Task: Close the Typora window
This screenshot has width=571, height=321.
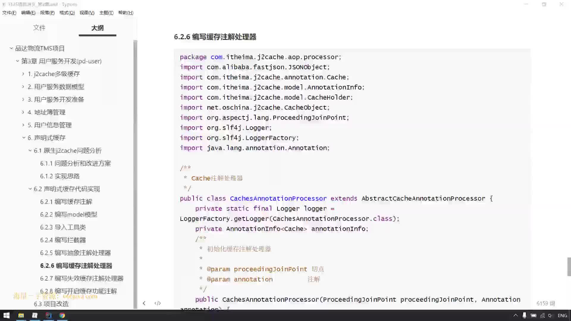Action: pyautogui.click(x=561, y=4)
